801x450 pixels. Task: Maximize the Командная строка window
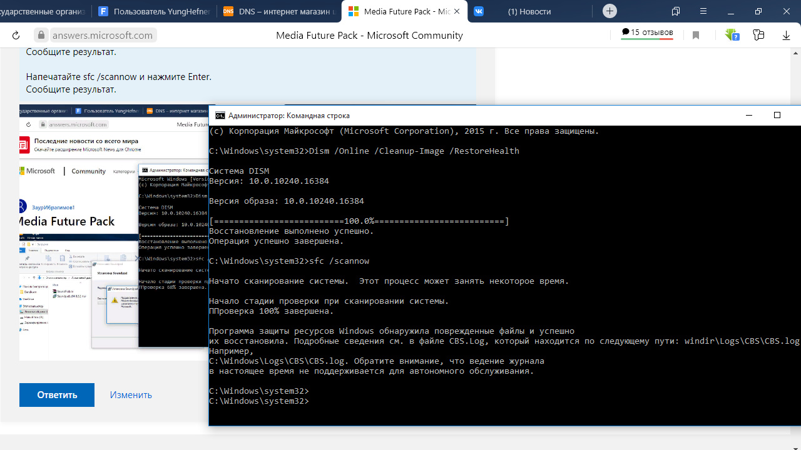coord(777,115)
